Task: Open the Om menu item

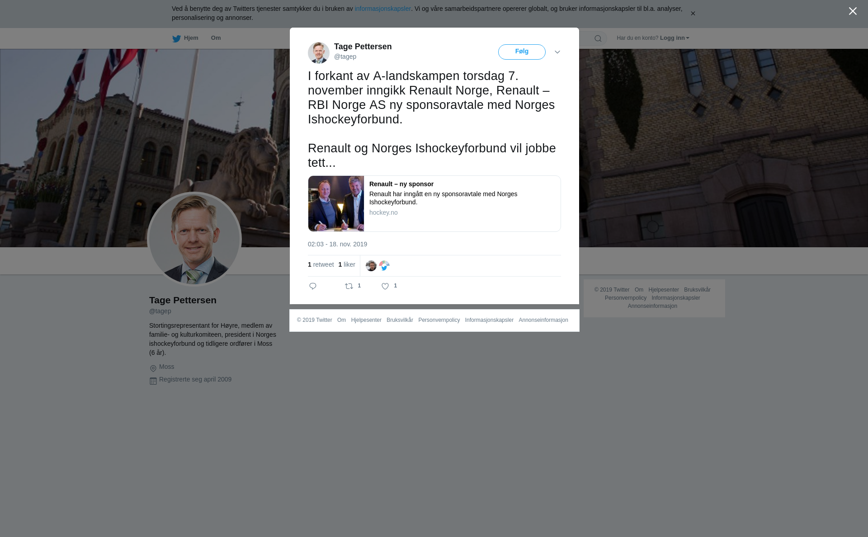Action: pyautogui.click(x=216, y=38)
